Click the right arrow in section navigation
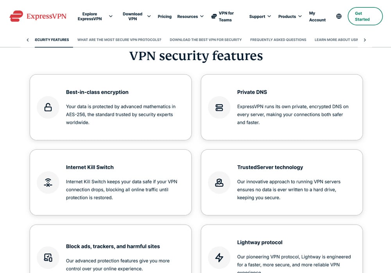The image size is (391, 273). click(364, 39)
